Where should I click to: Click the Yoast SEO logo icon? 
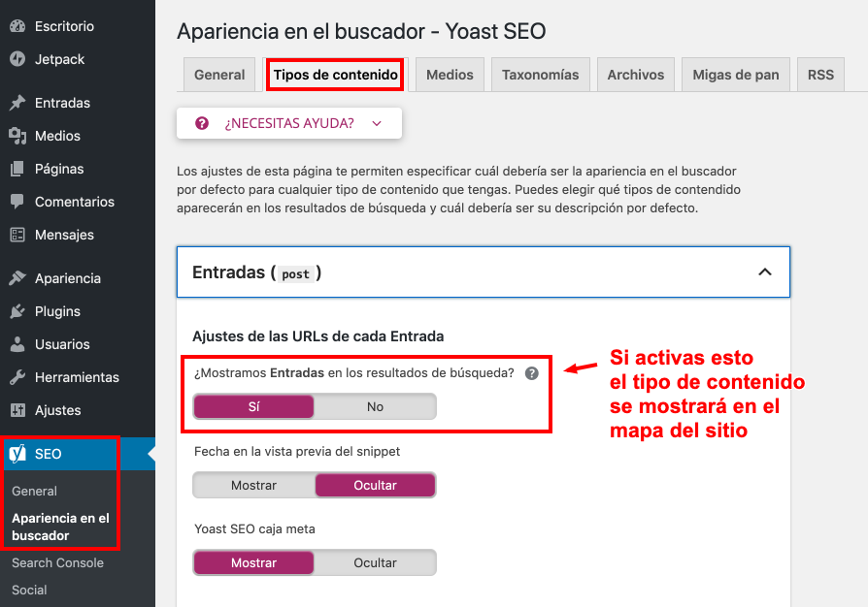[x=17, y=454]
